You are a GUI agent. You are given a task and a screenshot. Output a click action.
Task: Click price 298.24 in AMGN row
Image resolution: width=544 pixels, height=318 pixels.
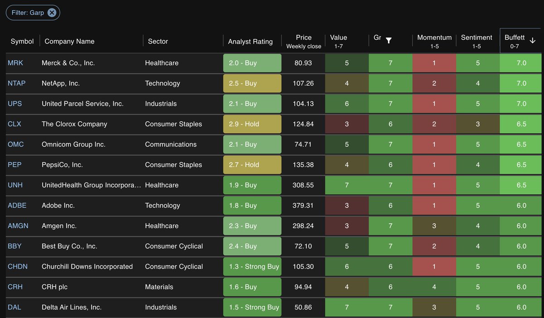[303, 226]
